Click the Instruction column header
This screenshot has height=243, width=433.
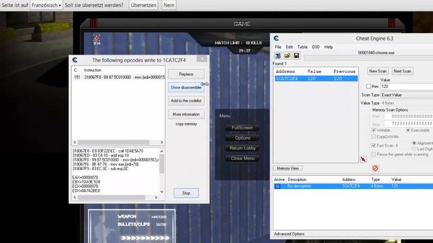[93, 70]
